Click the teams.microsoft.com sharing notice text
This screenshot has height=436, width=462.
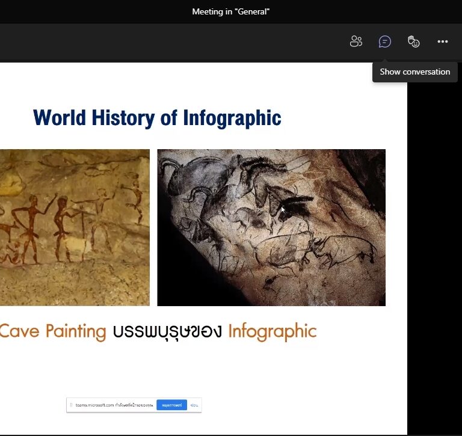click(114, 405)
